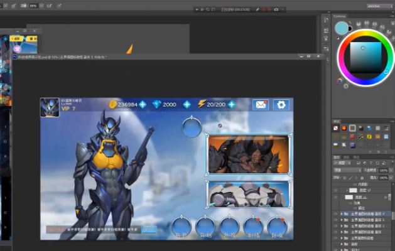
Task: Open the workspace switcher dropdown
Action: coord(379,6)
